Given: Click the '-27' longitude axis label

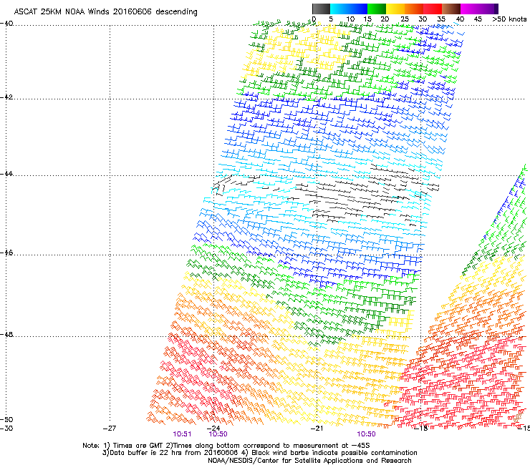Looking at the screenshot, I should 109,429.
